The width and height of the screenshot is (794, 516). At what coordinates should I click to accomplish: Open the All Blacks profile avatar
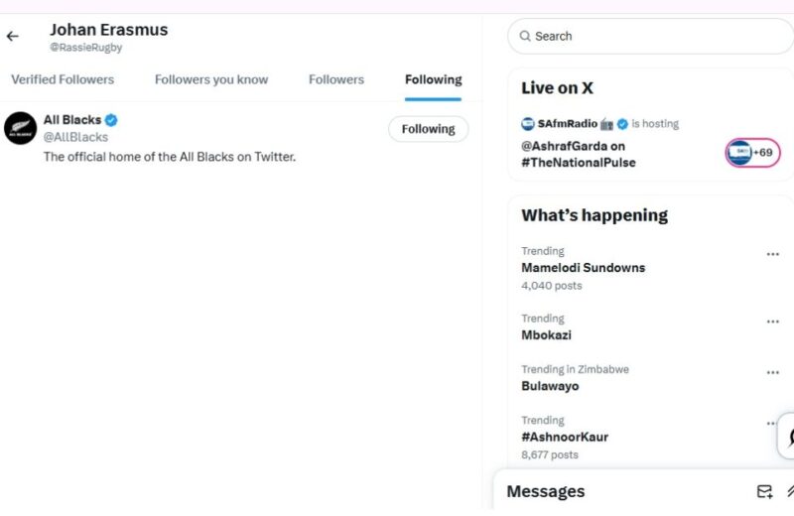[x=20, y=128]
